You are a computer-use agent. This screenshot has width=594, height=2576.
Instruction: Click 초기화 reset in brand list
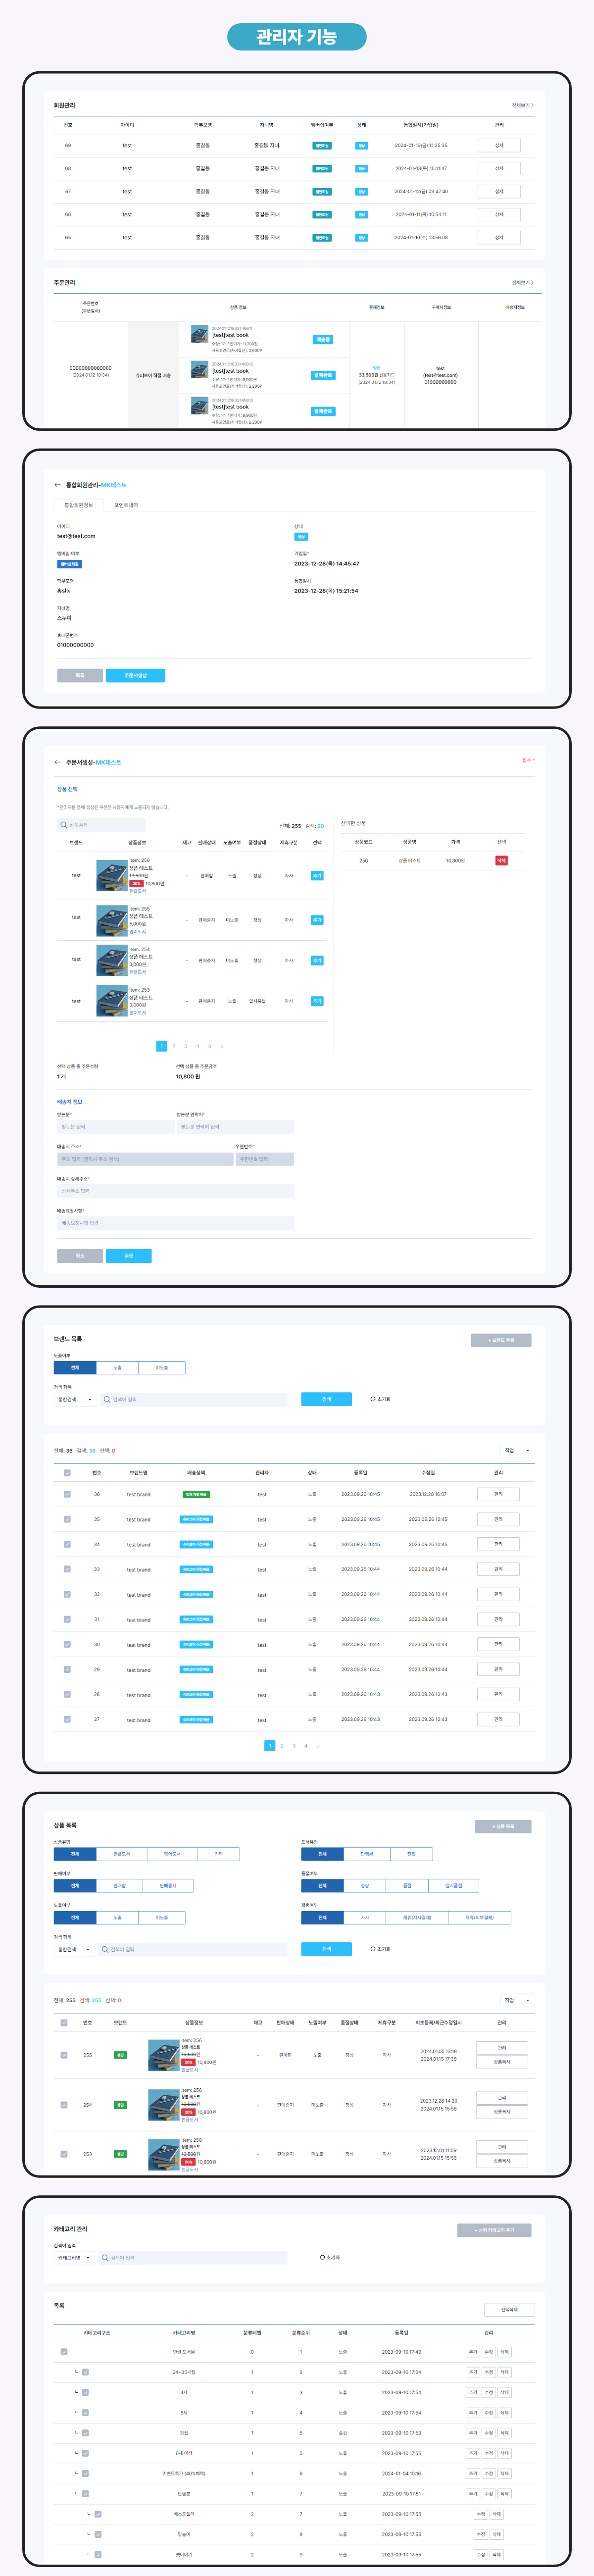381,1399
